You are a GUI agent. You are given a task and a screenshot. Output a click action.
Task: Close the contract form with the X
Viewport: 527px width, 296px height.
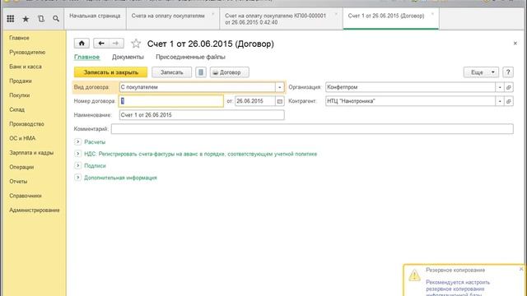(515, 44)
